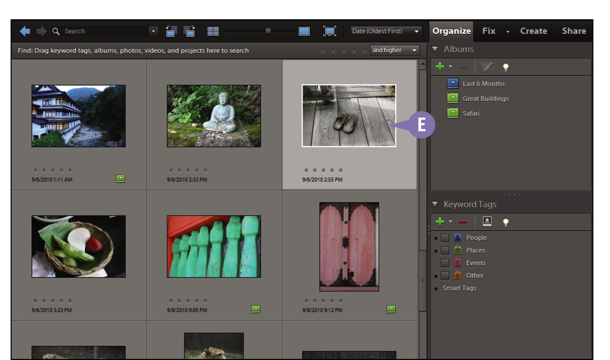610x360 pixels.
Task: Click the Other tag category icon
Action: (x=458, y=275)
